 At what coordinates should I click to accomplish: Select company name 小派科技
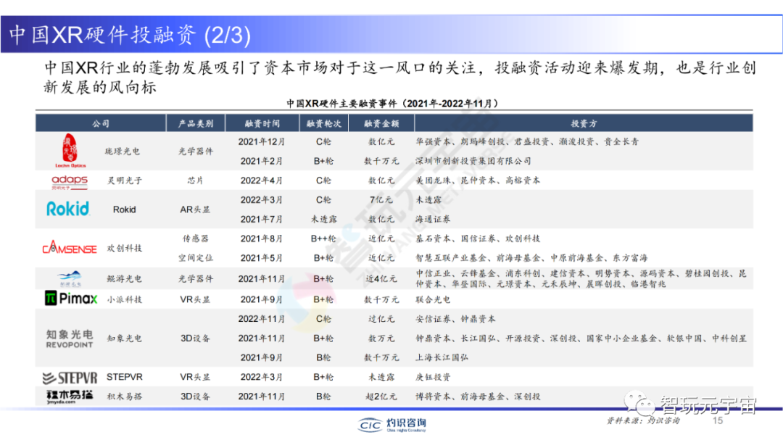[125, 299]
